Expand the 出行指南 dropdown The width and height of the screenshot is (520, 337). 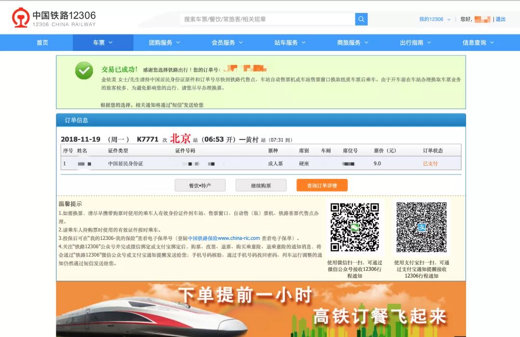[x=416, y=43]
